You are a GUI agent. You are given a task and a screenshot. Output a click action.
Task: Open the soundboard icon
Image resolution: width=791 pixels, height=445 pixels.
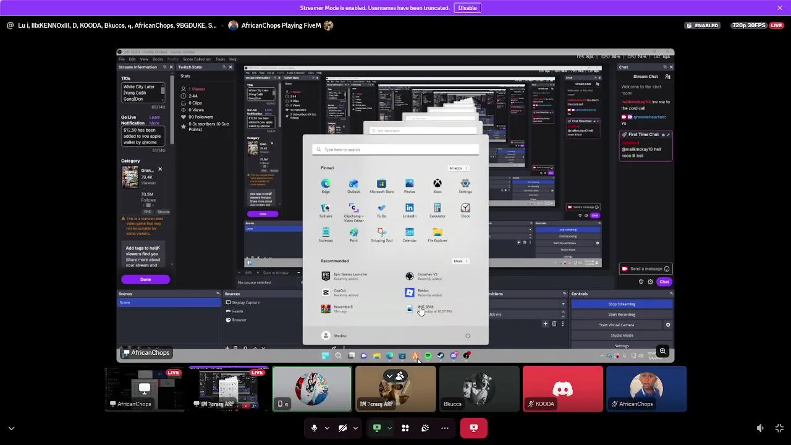pyautogui.click(x=425, y=428)
